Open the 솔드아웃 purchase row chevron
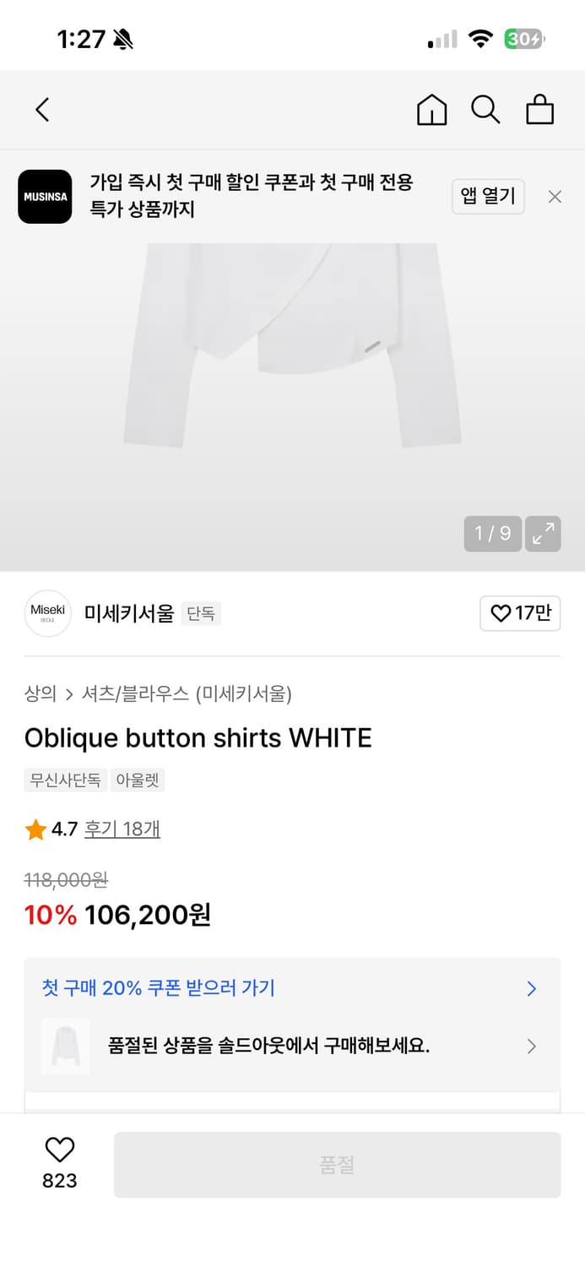Viewport: 585px width, 1267px height. (x=532, y=1047)
